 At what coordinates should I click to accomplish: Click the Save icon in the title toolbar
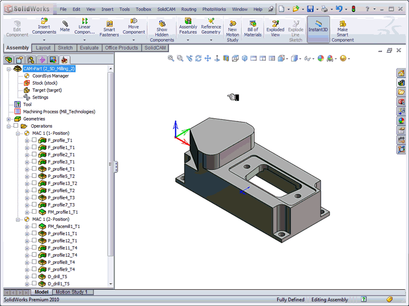point(310,9)
